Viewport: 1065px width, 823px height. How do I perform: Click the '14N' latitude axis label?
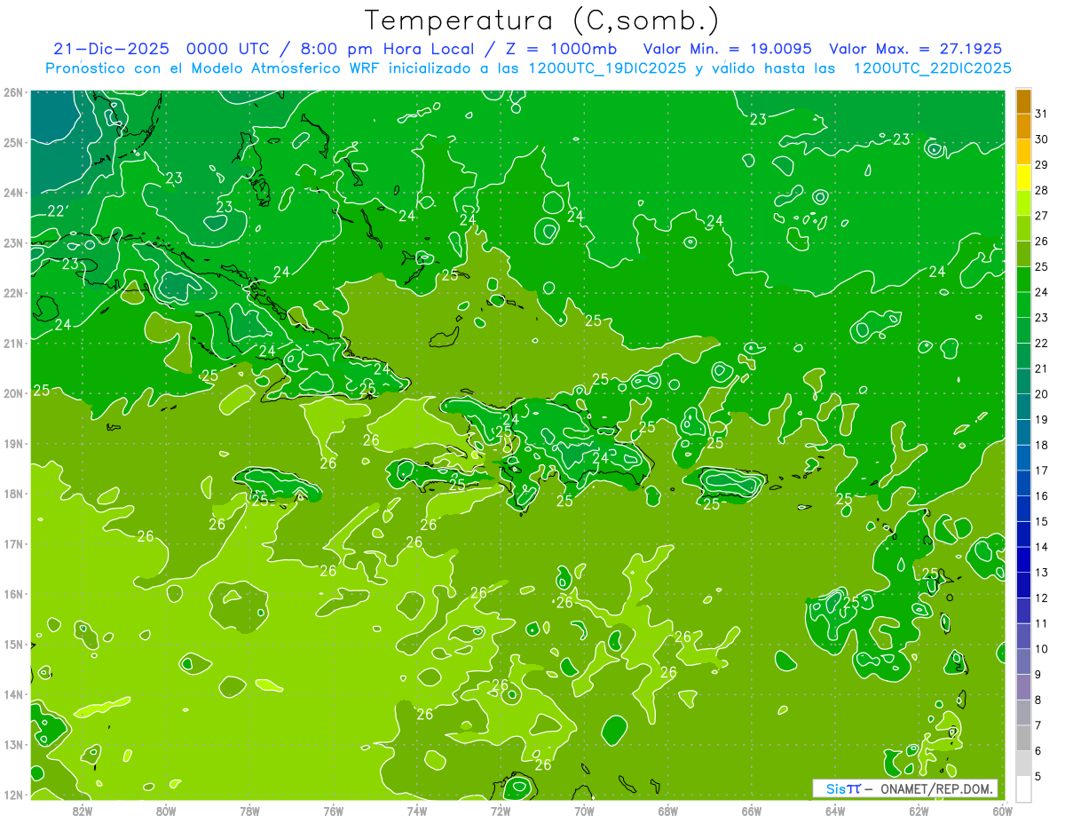[x=13, y=694]
